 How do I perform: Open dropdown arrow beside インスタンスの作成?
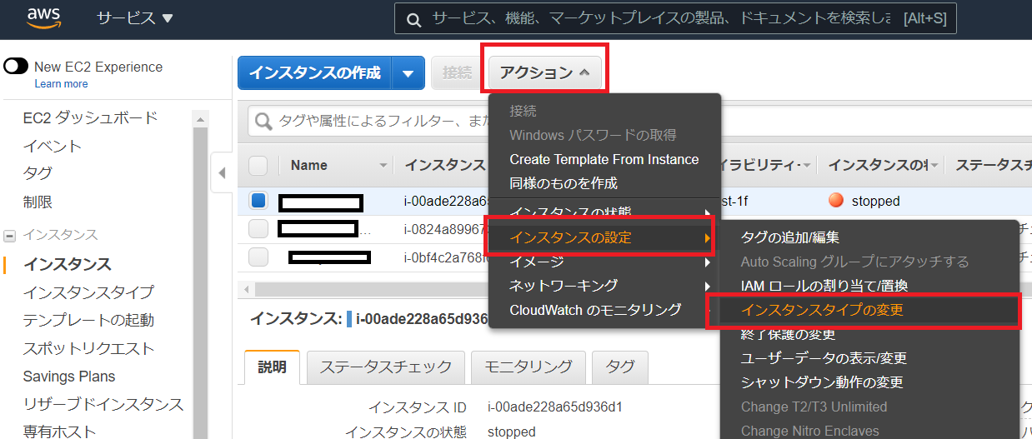click(x=408, y=73)
